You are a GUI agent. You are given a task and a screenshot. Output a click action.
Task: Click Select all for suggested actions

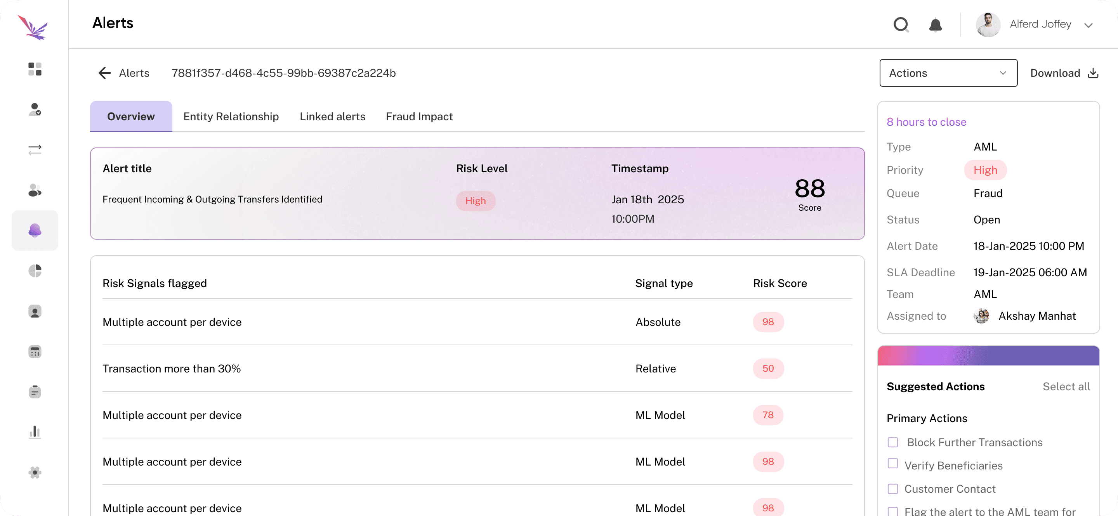coord(1066,386)
